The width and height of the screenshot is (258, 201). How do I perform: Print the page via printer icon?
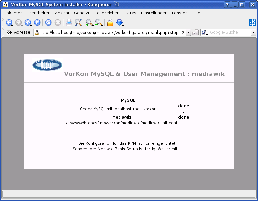69,22
